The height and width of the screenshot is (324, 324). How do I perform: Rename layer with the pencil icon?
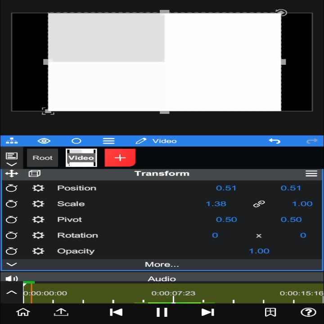(141, 141)
